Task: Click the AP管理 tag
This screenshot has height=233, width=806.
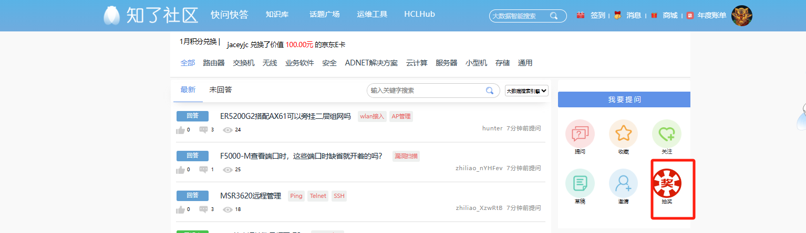Action: point(401,116)
